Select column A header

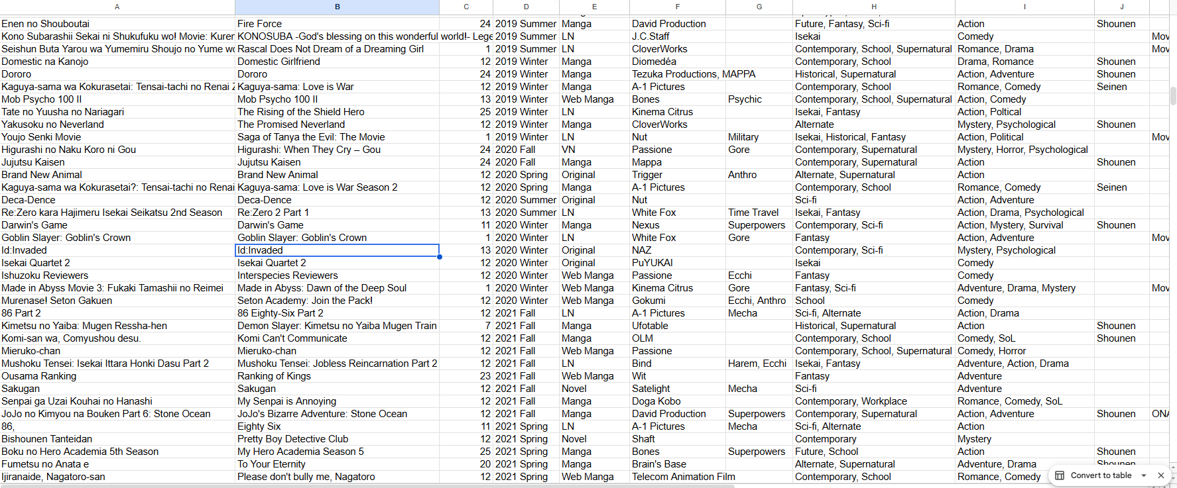click(x=117, y=7)
